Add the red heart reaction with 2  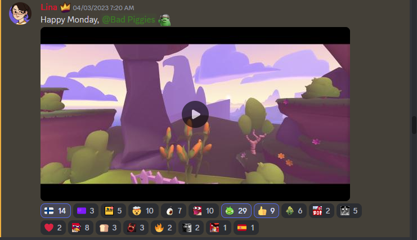[53, 228]
